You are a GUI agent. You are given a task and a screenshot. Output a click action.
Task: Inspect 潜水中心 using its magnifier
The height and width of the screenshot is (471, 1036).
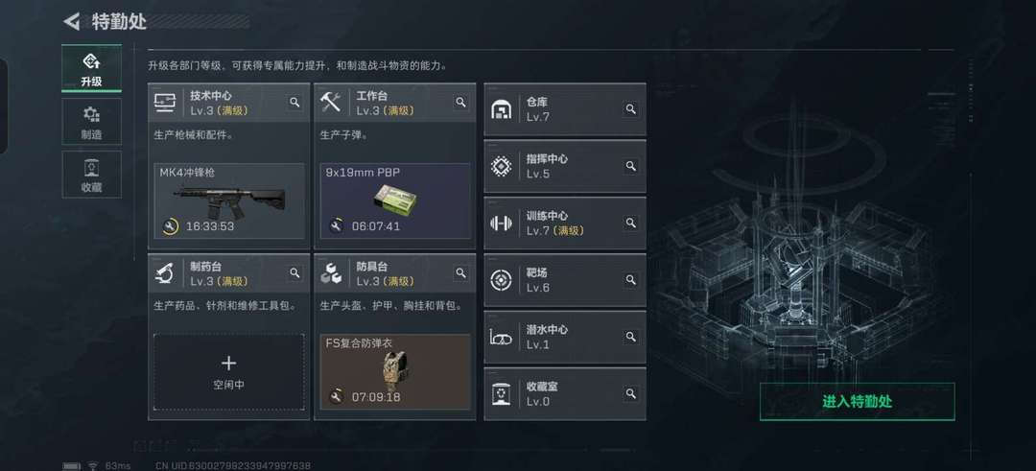pos(631,337)
